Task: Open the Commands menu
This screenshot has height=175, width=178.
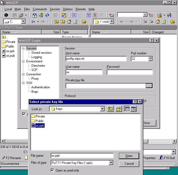Action: (40, 9)
